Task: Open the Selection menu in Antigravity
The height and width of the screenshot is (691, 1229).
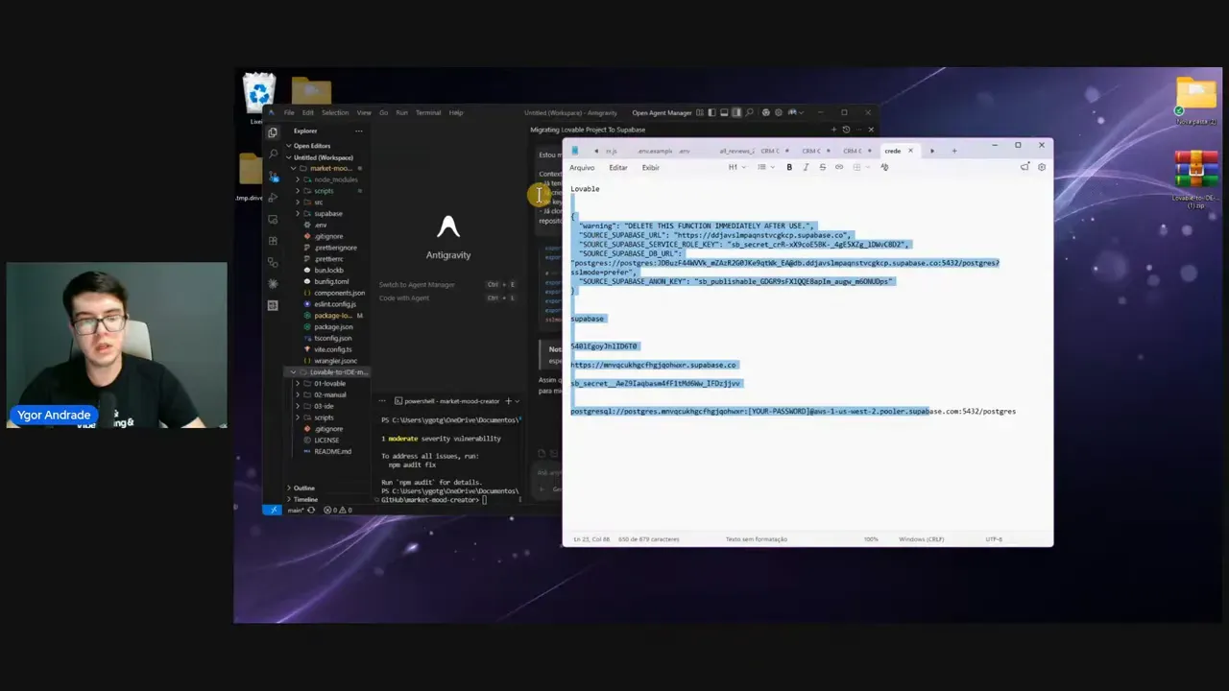Action: [335, 112]
